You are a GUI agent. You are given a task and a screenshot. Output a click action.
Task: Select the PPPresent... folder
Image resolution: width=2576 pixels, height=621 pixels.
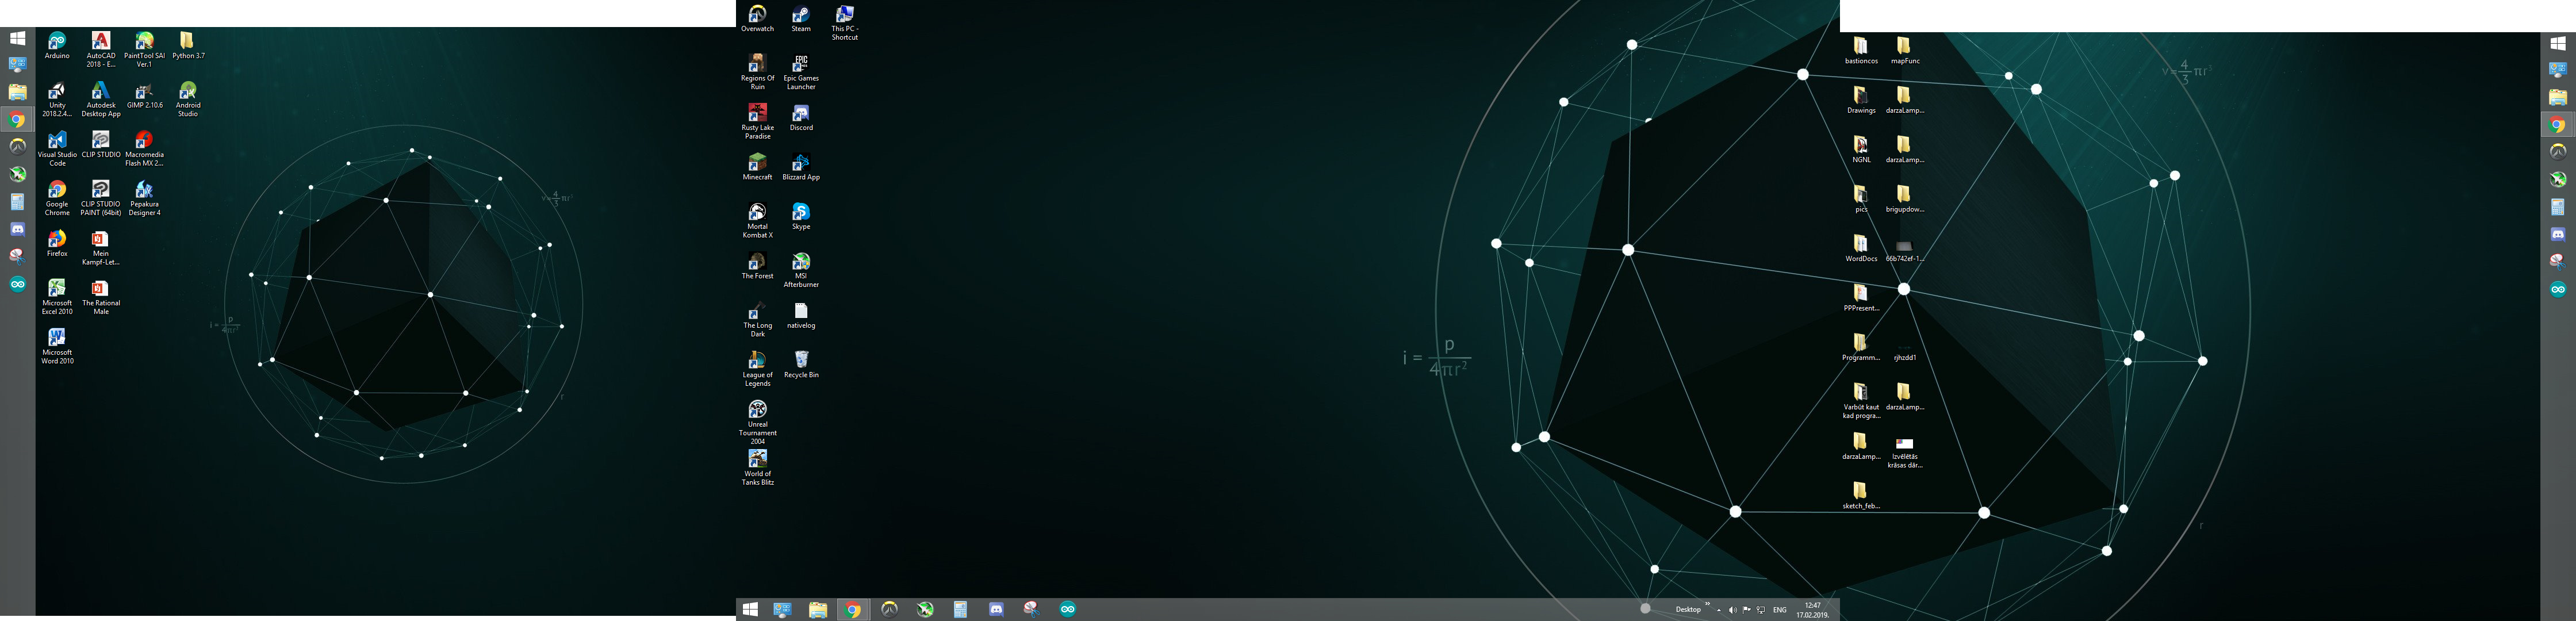1860,298
